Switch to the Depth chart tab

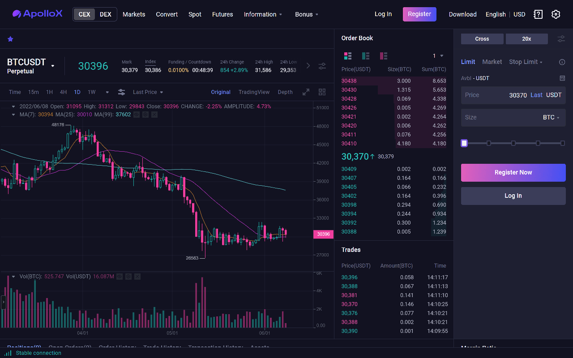(x=285, y=92)
